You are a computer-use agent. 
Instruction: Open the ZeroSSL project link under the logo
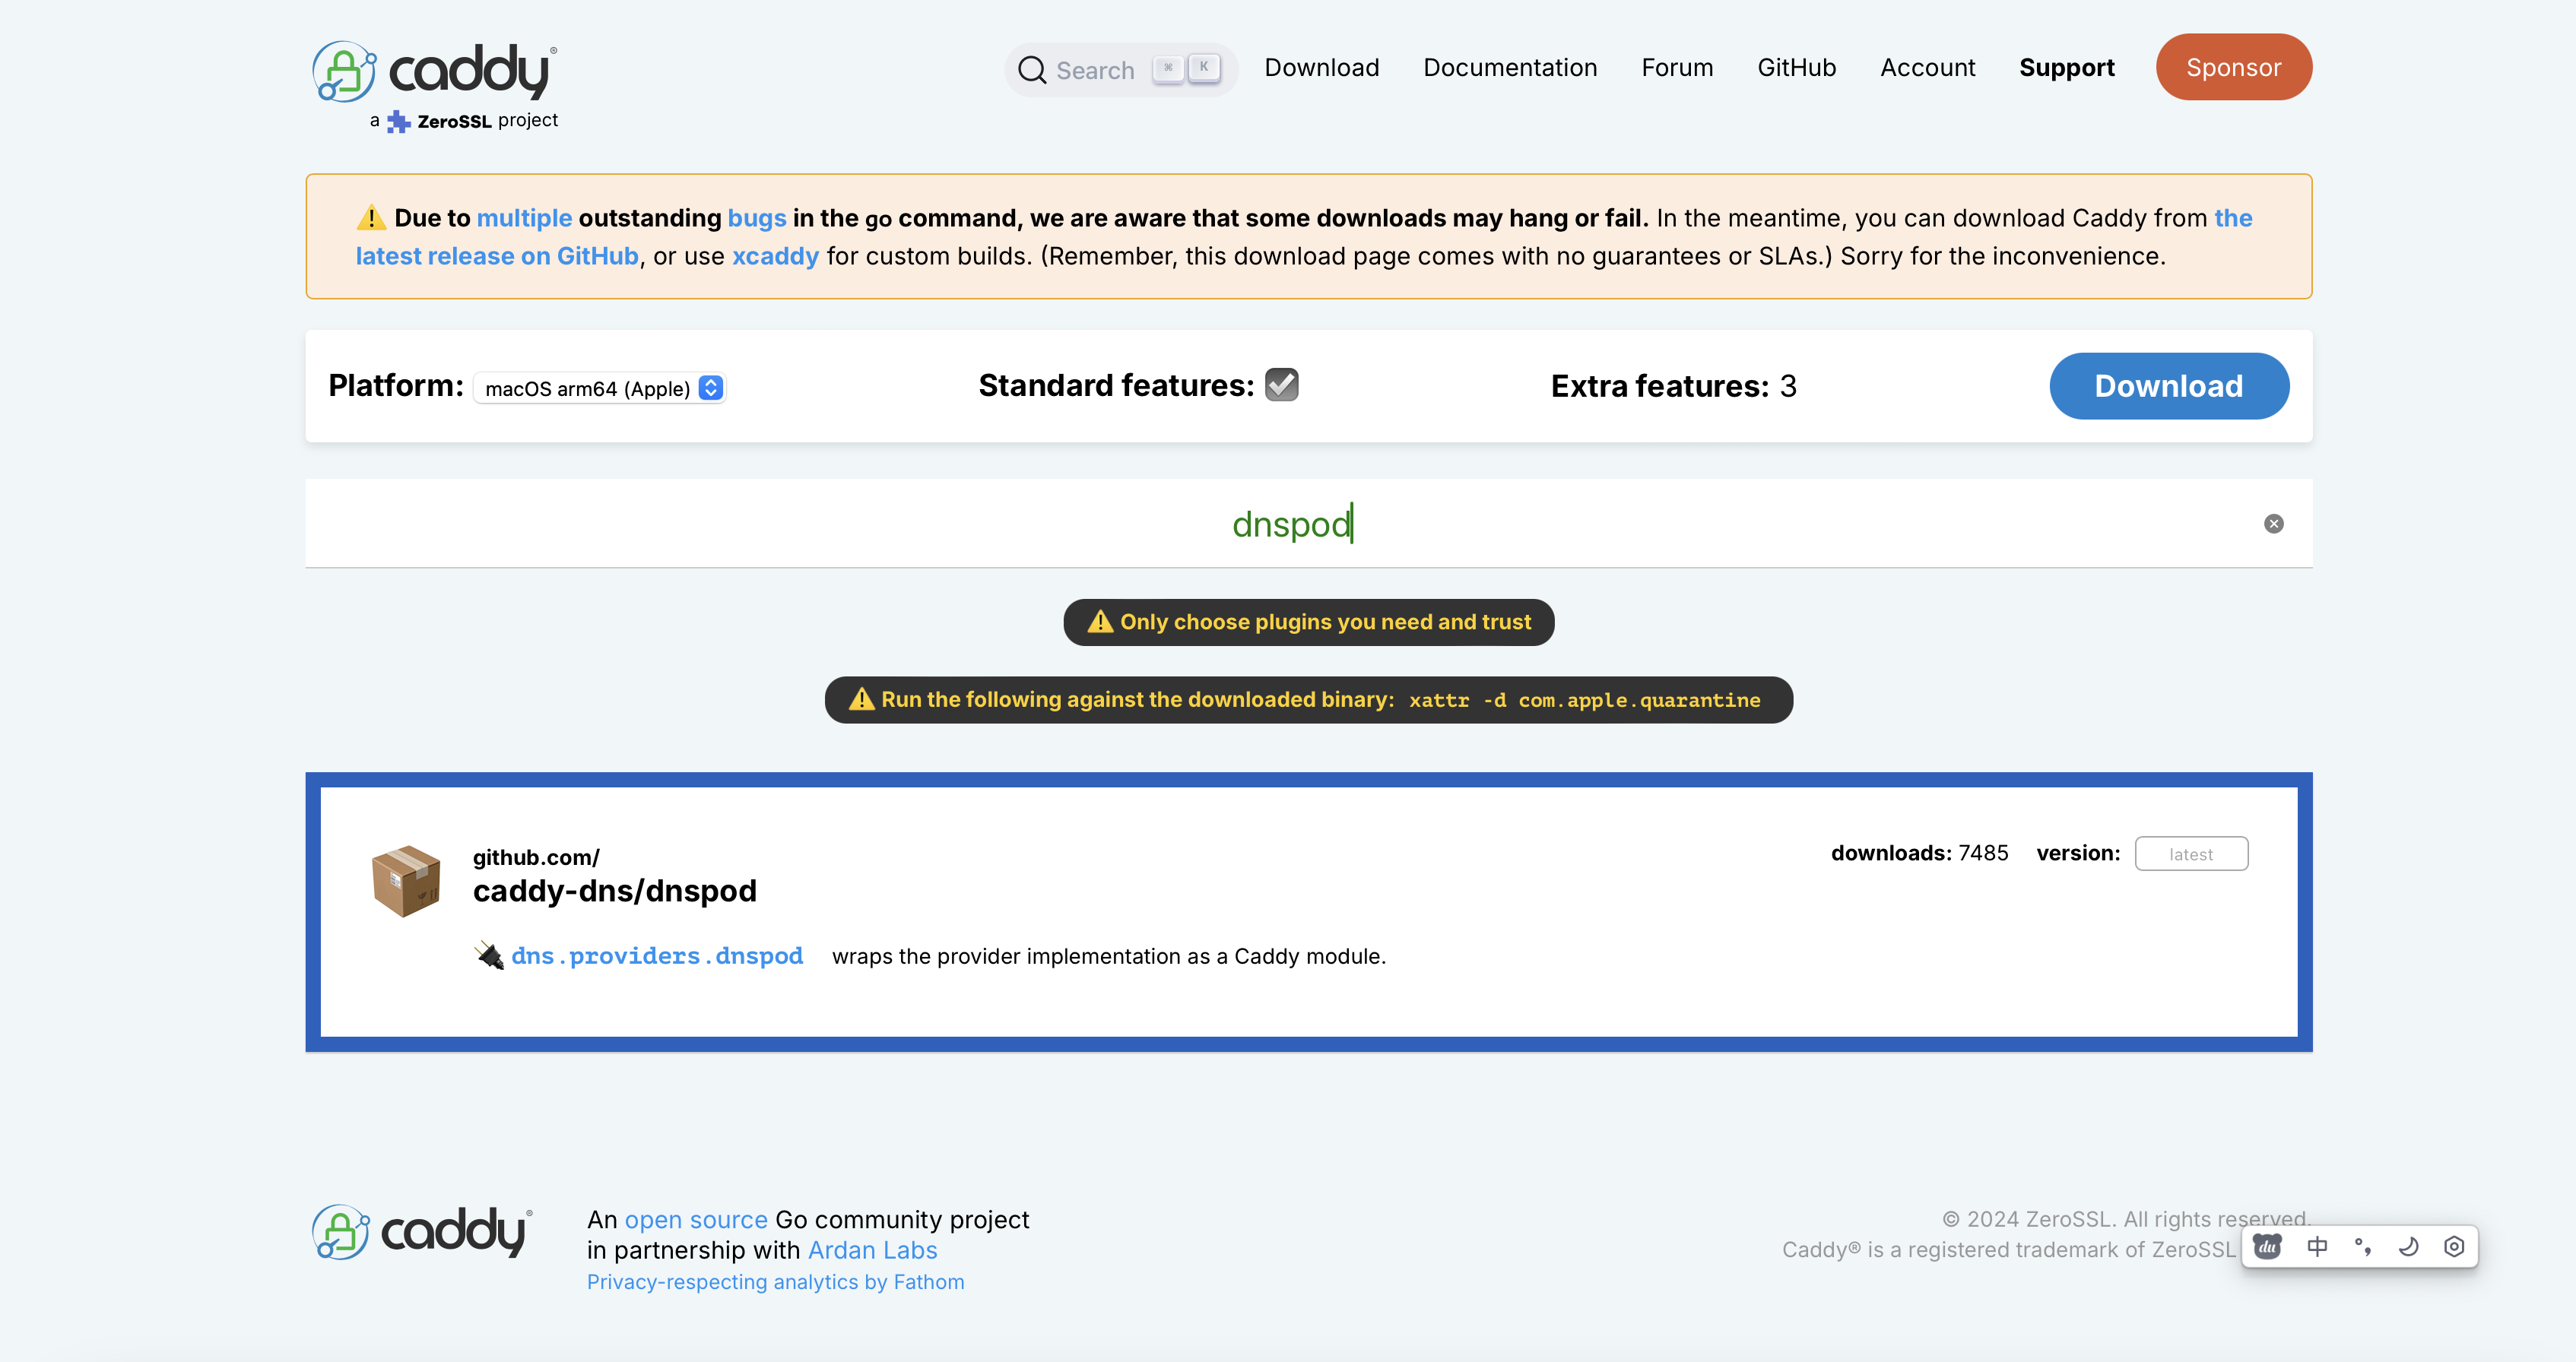tap(464, 121)
